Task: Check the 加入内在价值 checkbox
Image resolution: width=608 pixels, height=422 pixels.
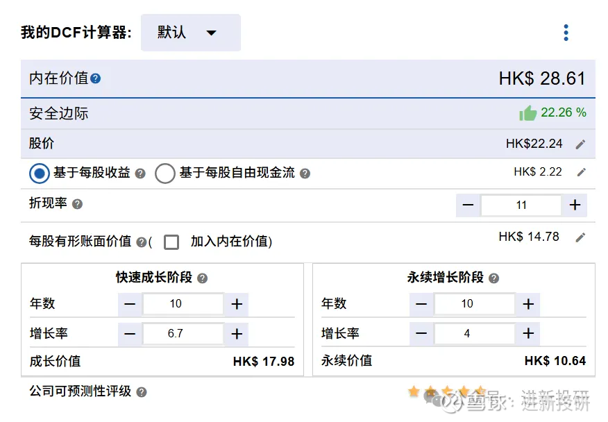Action: coord(171,242)
